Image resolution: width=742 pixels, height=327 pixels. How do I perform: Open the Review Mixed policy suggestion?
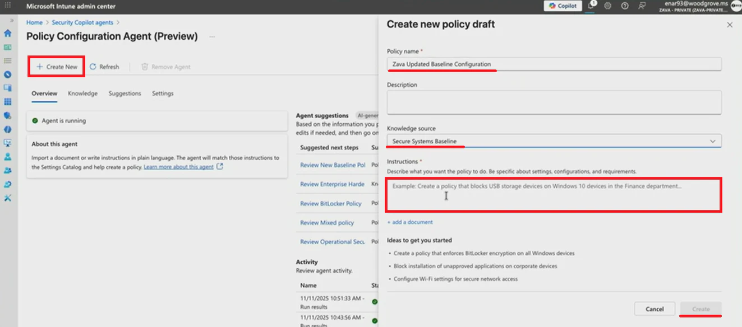click(x=327, y=223)
